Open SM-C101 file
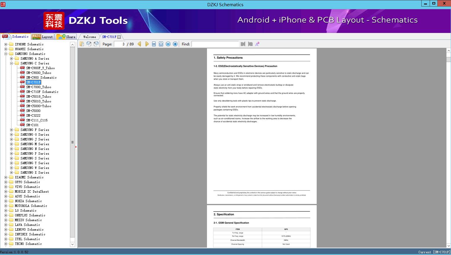 [32, 125]
